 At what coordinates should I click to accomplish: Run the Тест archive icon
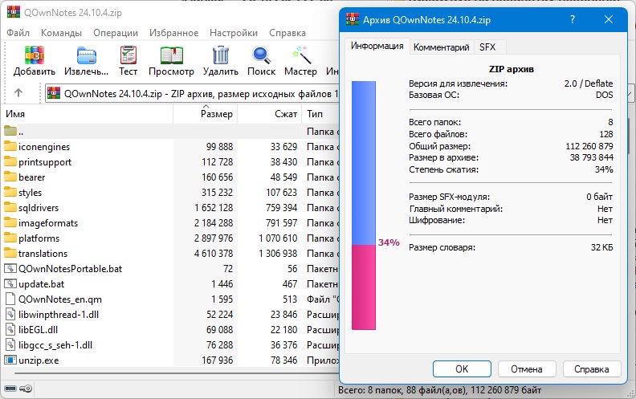[128, 55]
